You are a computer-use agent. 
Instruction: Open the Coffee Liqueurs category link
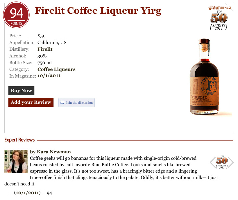[56, 69]
